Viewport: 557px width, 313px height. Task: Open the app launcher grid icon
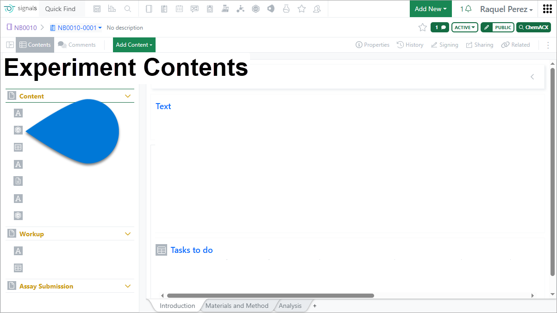[547, 9]
